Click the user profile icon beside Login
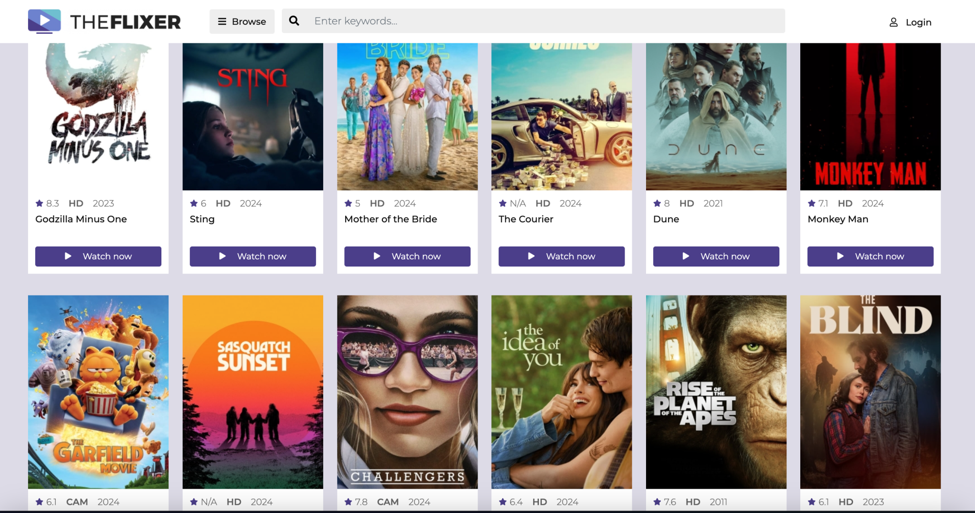The image size is (975, 513). (893, 21)
